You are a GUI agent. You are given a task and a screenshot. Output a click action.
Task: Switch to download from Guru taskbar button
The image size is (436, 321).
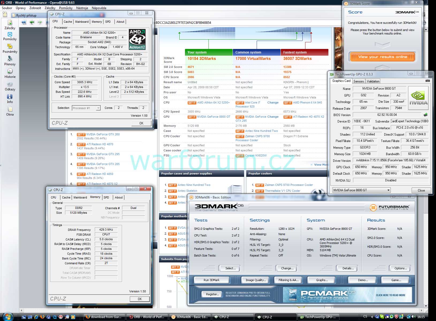(104, 317)
